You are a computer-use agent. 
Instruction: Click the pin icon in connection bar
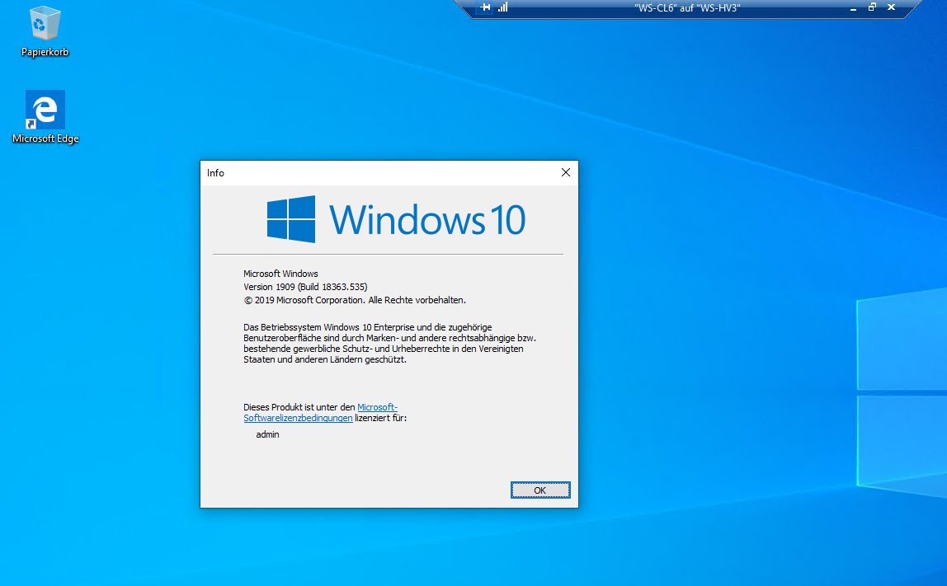pyautogui.click(x=485, y=8)
